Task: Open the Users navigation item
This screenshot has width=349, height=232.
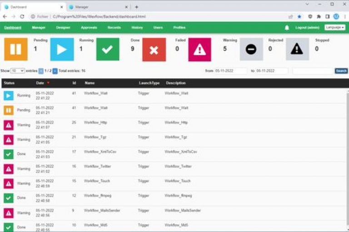Action: (x=158, y=28)
